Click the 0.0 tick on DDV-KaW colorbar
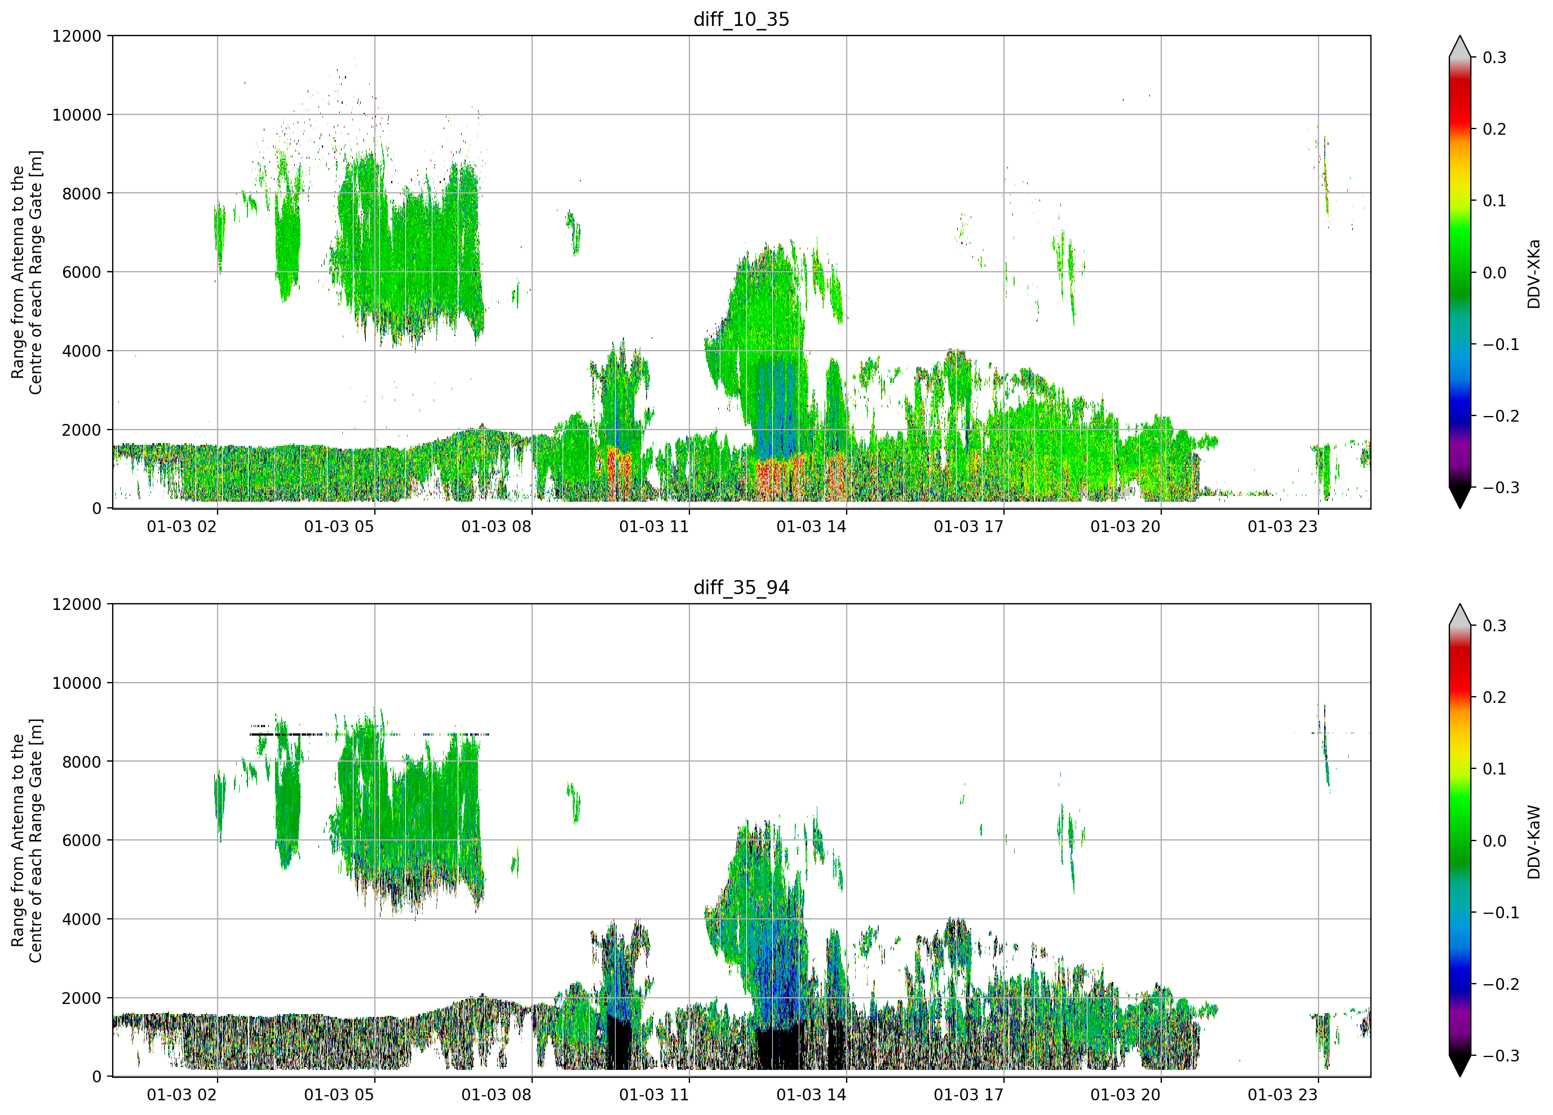This screenshot has height=1115, width=1553. point(1494,841)
